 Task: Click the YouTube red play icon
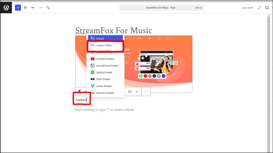(x=92, y=59)
